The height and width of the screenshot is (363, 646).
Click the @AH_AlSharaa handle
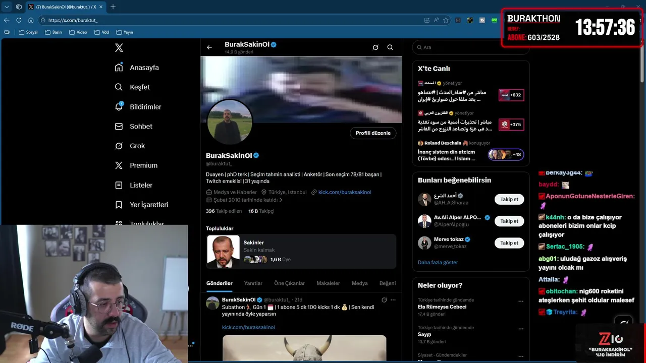pos(451,203)
